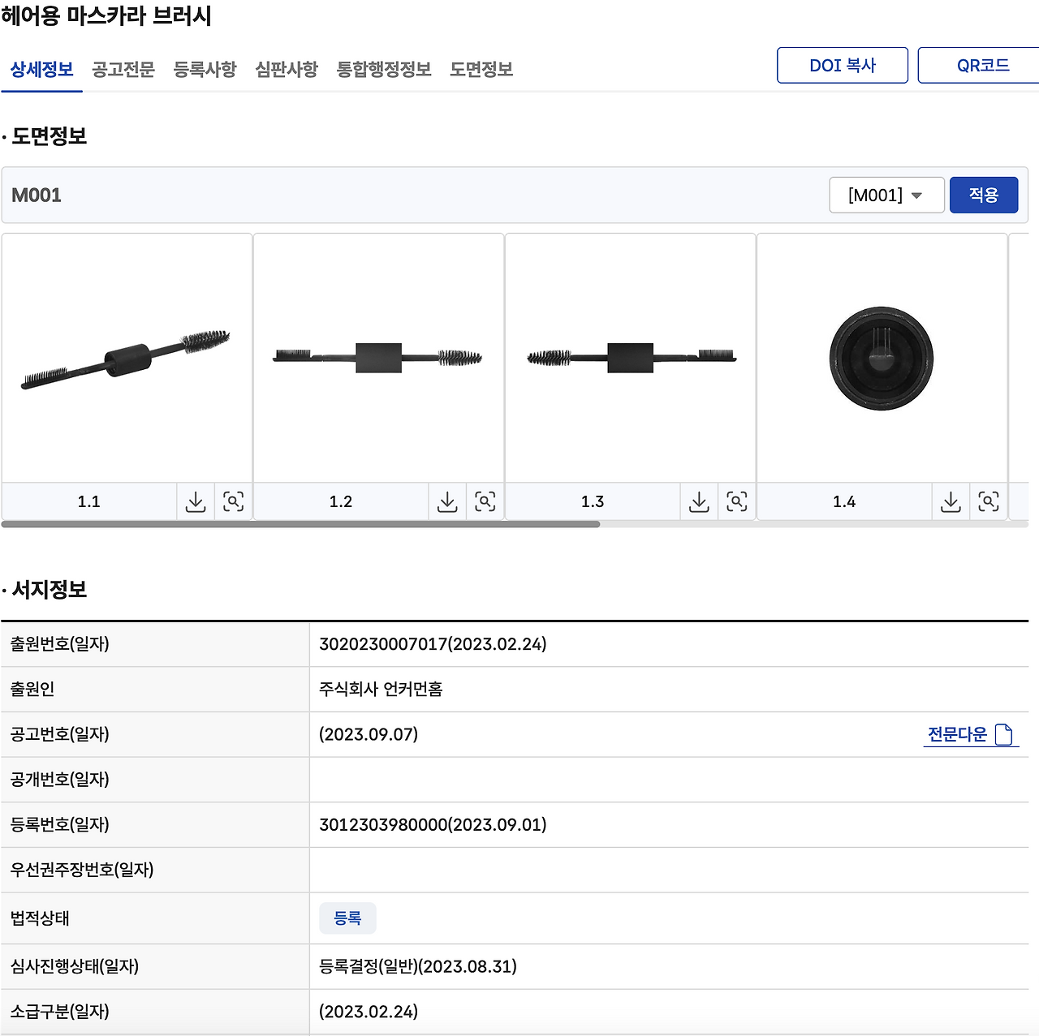Open image preview for drawing 1.3
This screenshot has width=1039, height=1036.
737,501
